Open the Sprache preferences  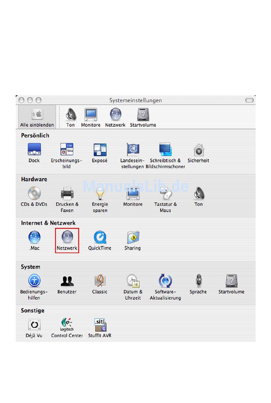tap(198, 284)
